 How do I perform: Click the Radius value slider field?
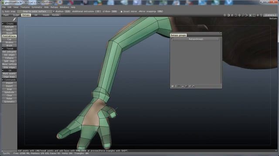(x=68, y=12)
